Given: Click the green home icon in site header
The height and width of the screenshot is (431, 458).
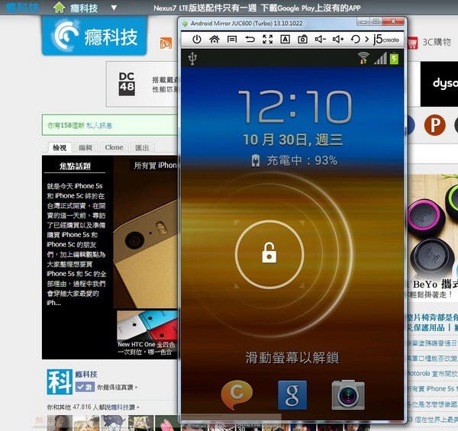Looking at the screenshot, I should [x=59, y=8].
